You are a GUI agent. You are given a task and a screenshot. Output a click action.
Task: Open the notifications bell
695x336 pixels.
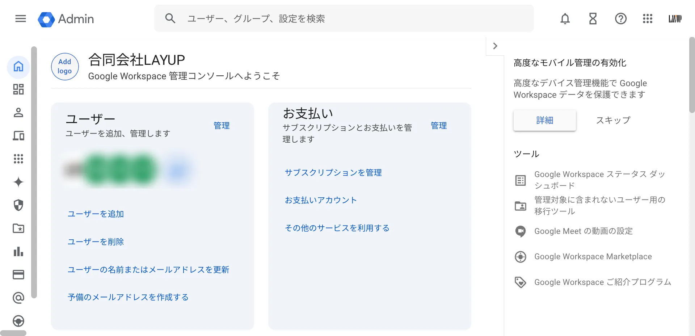coord(565,18)
